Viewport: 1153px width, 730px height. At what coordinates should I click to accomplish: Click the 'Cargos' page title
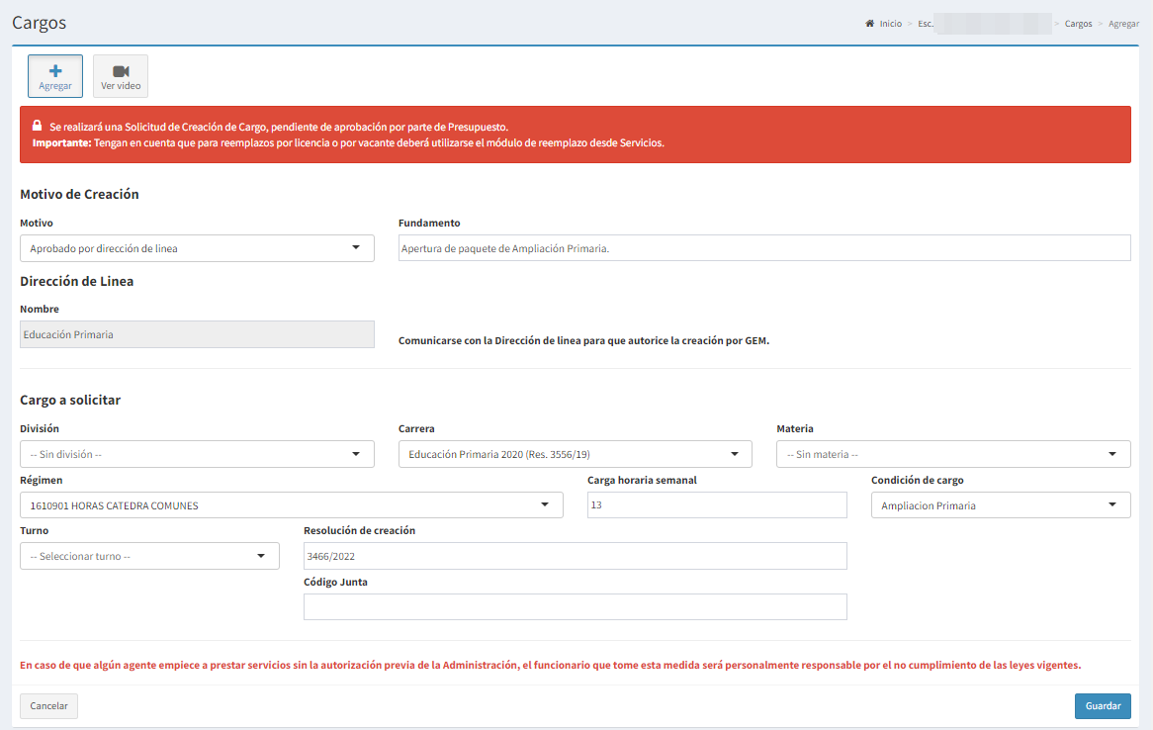[39, 23]
